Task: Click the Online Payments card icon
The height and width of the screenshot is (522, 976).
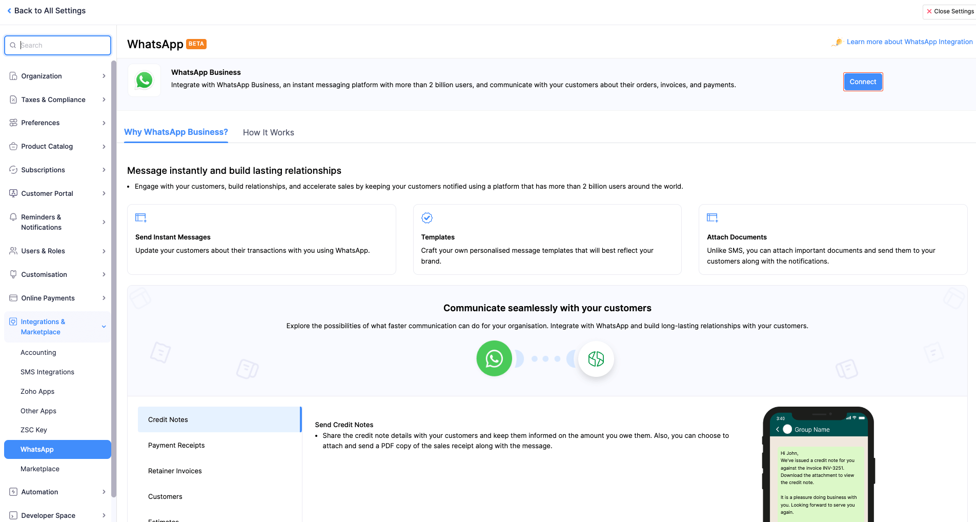Action: tap(13, 298)
